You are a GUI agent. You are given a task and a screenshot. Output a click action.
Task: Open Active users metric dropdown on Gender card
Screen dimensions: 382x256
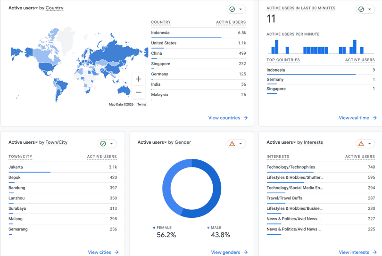[152, 142]
